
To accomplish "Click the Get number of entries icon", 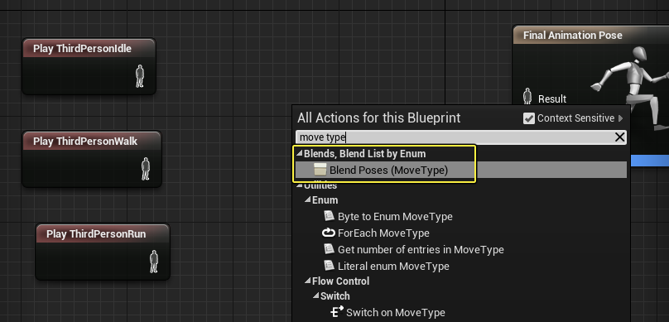I will [329, 249].
